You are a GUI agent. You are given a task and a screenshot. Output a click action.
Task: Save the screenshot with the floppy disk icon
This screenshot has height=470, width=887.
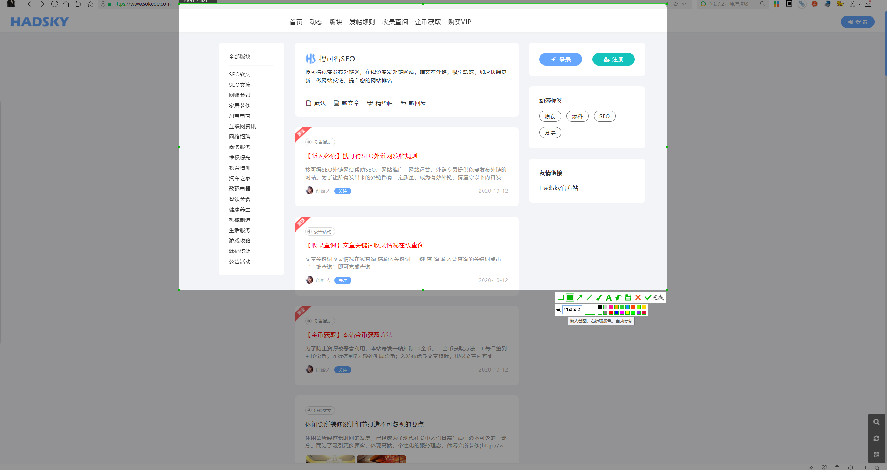click(628, 297)
